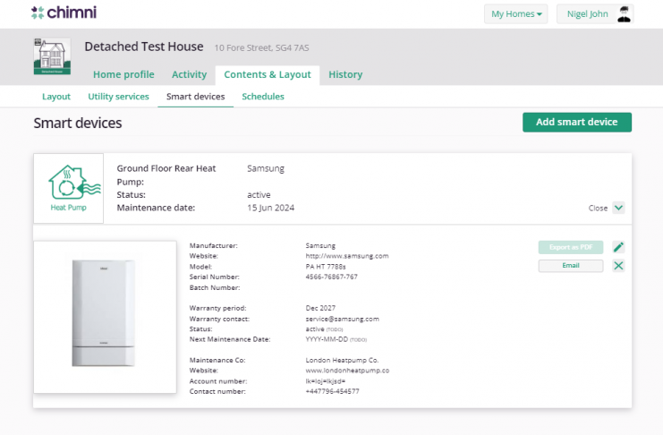Screen dimensions: 663x435
Task: Click the Add smart device button
Action: 576,123
